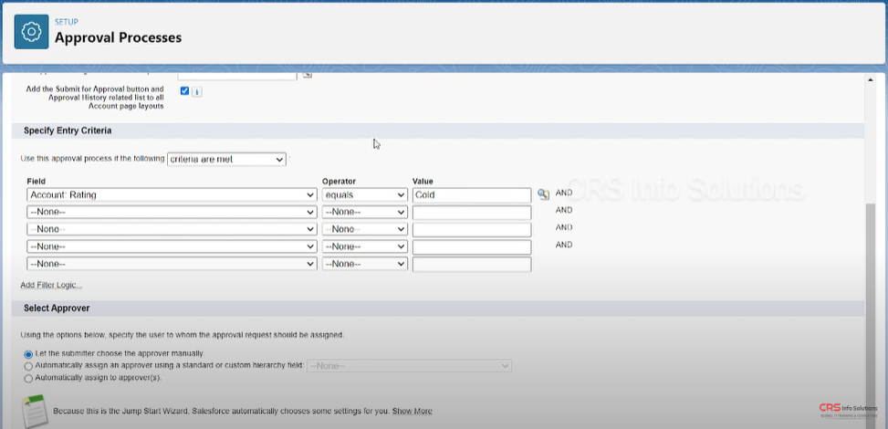Click the Jump Start Wizard notepad icon
Viewport: 888px width, 429px height.
[34, 411]
